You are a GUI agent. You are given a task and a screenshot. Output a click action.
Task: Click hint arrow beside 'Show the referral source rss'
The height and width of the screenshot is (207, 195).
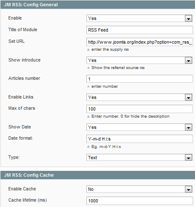click(x=88, y=68)
